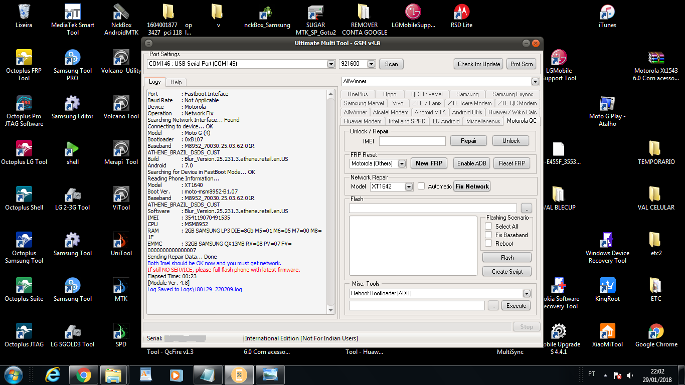This screenshot has height=385, width=685.
Task: Open LG SGOLD3 Tool icon
Action: pyautogui.click(x=73, y=335)
